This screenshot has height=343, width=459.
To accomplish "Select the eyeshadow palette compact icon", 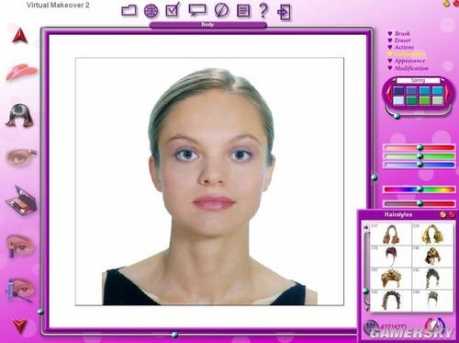I will pyautogui.click(x=21, y=200).
